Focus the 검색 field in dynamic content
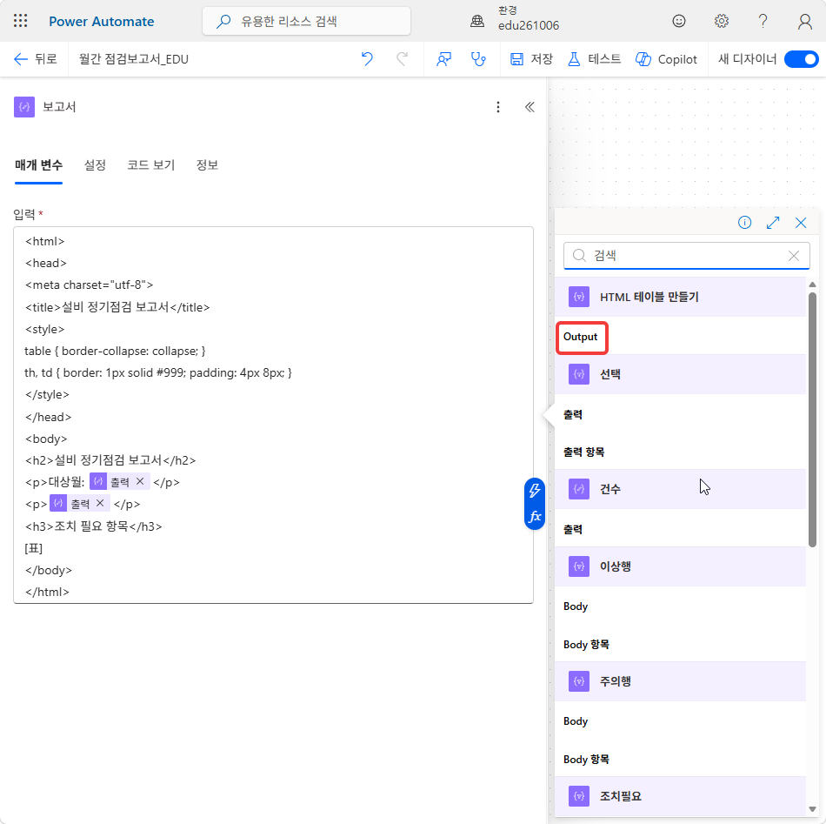Screen dimensions: 826x824 point(685,256)
